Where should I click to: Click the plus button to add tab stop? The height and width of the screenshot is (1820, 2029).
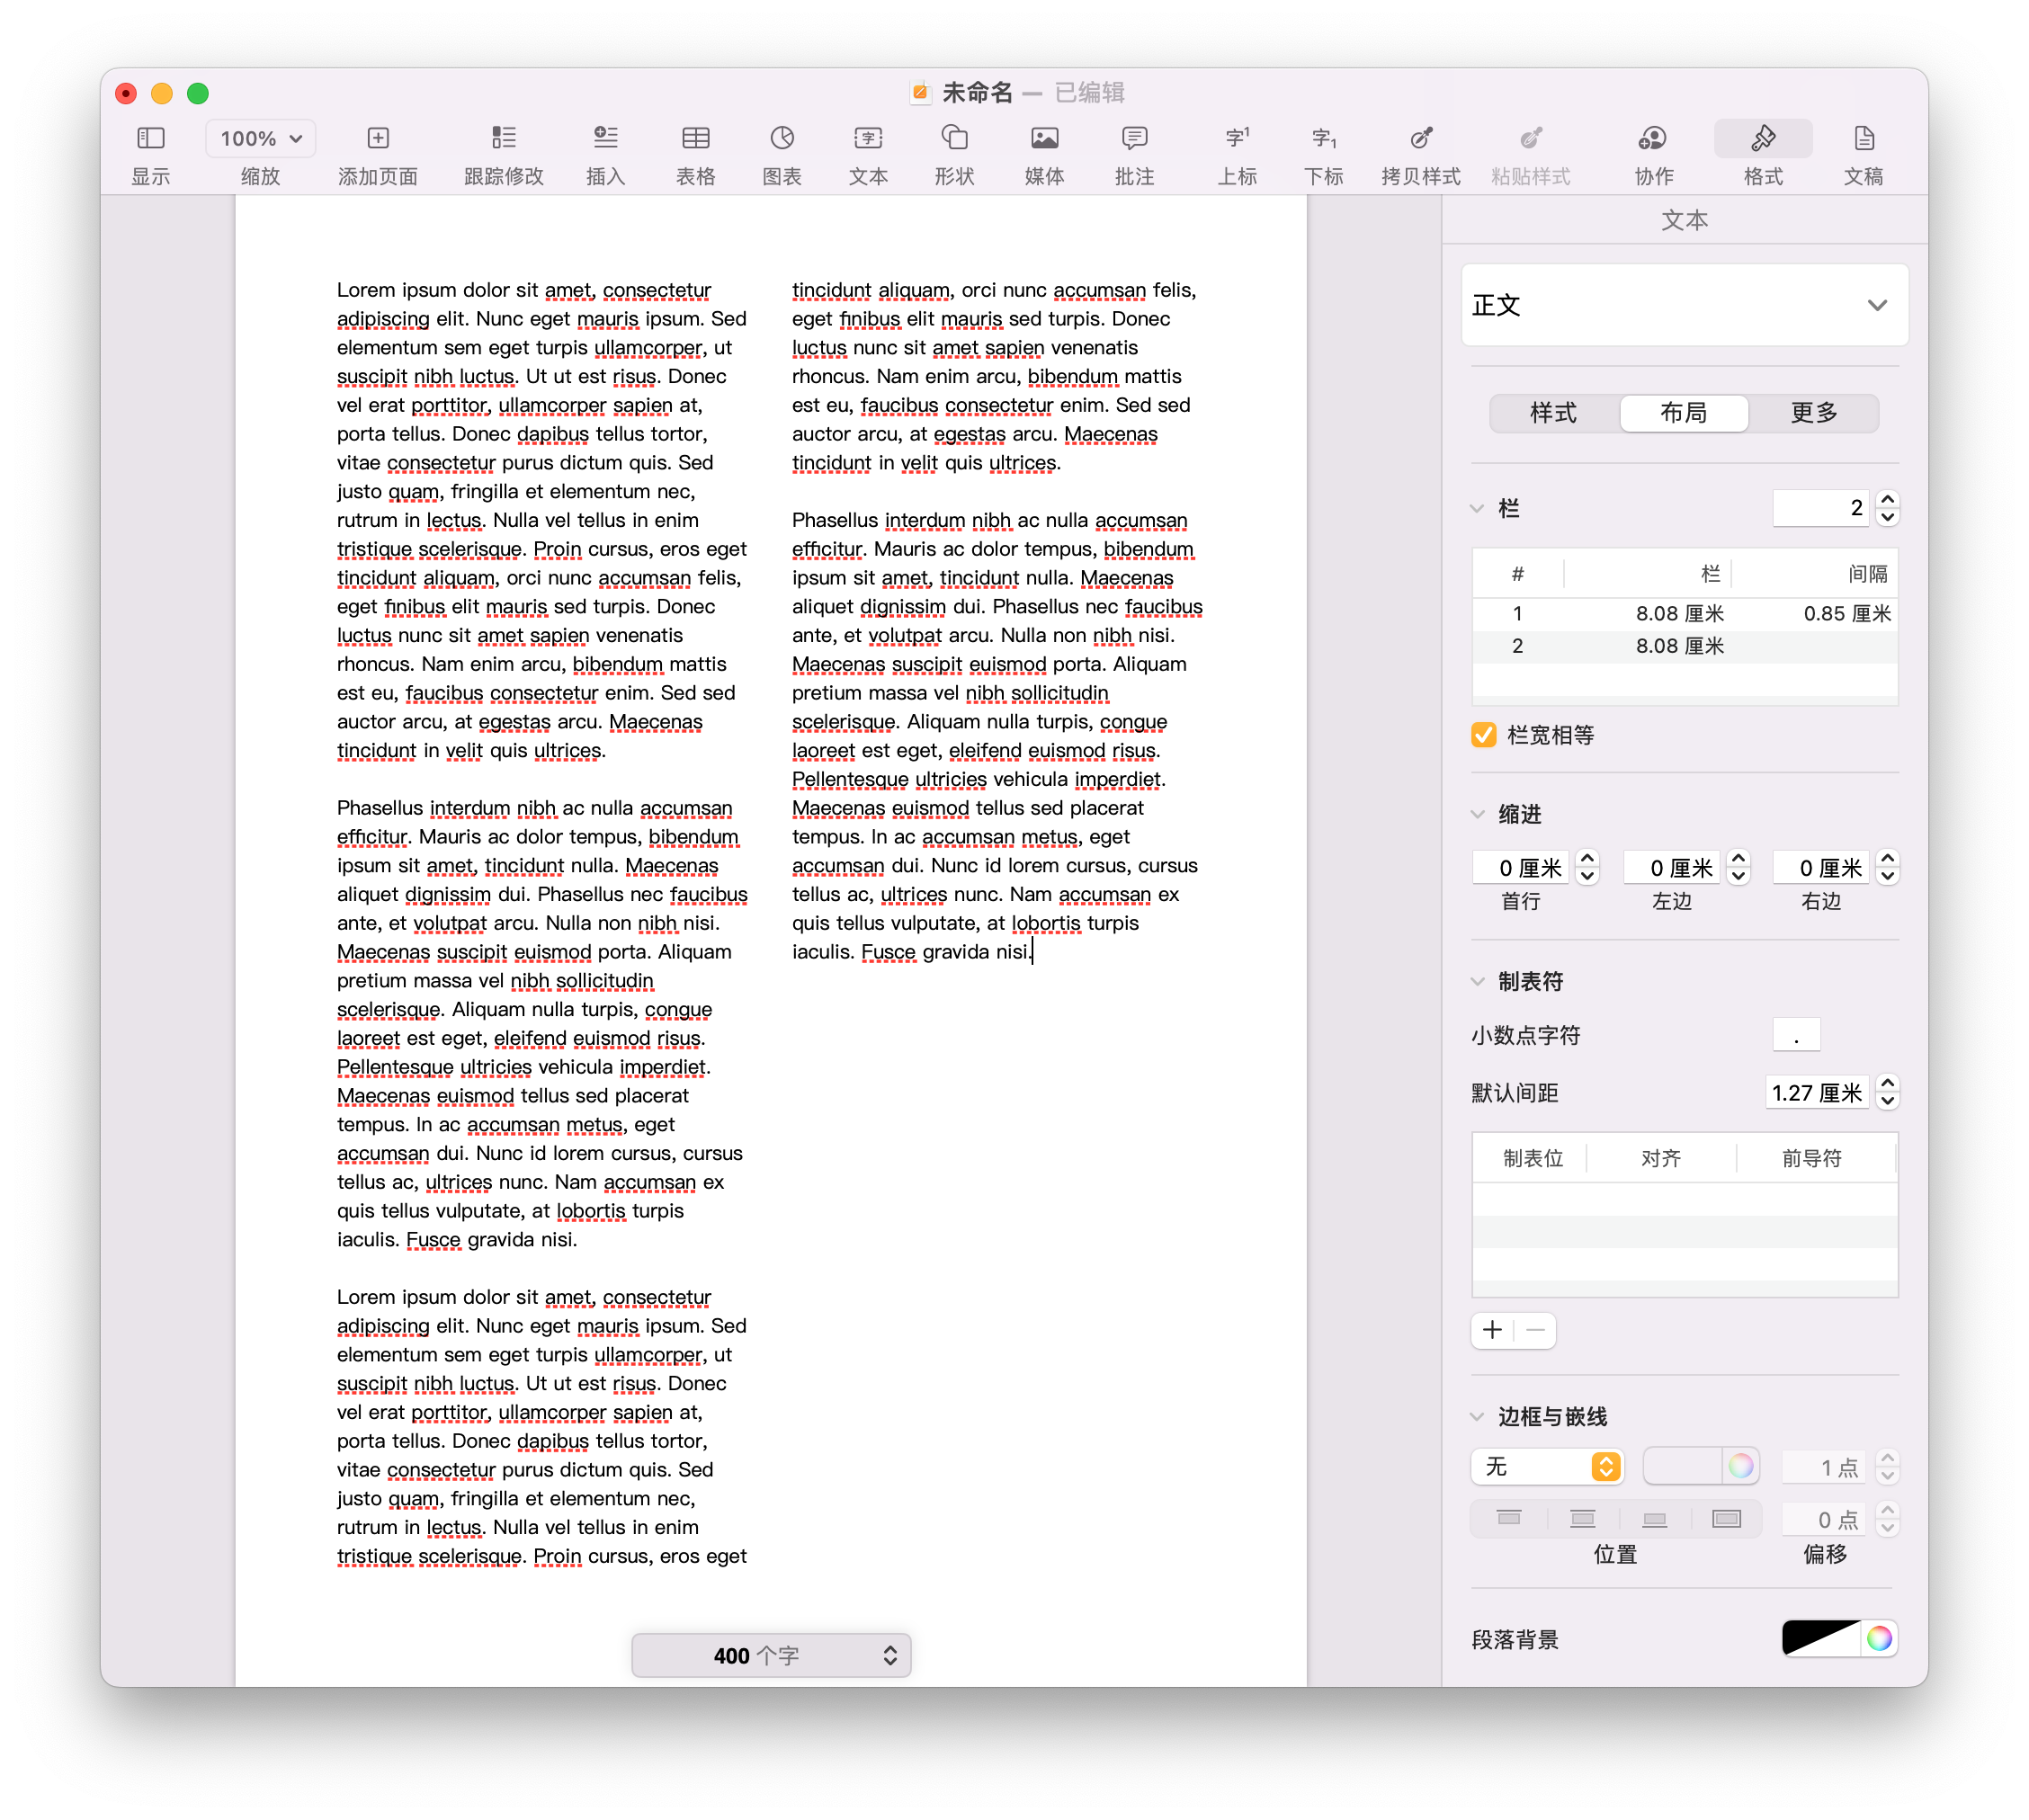pos(1492,1330)
